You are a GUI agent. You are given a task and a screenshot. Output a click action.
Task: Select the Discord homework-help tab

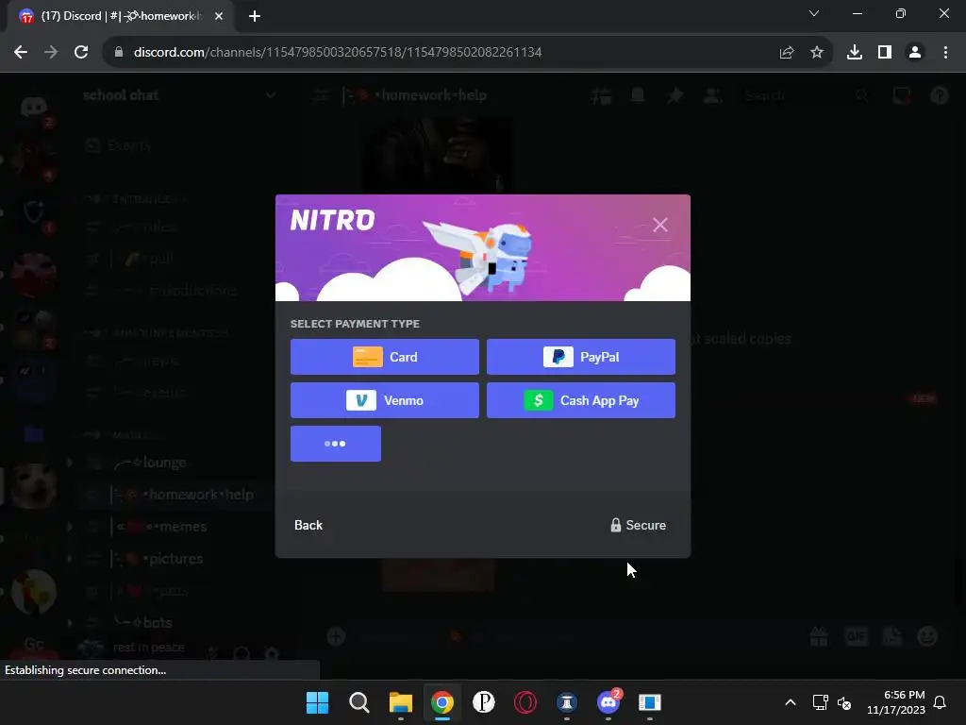tap(120, 17)
